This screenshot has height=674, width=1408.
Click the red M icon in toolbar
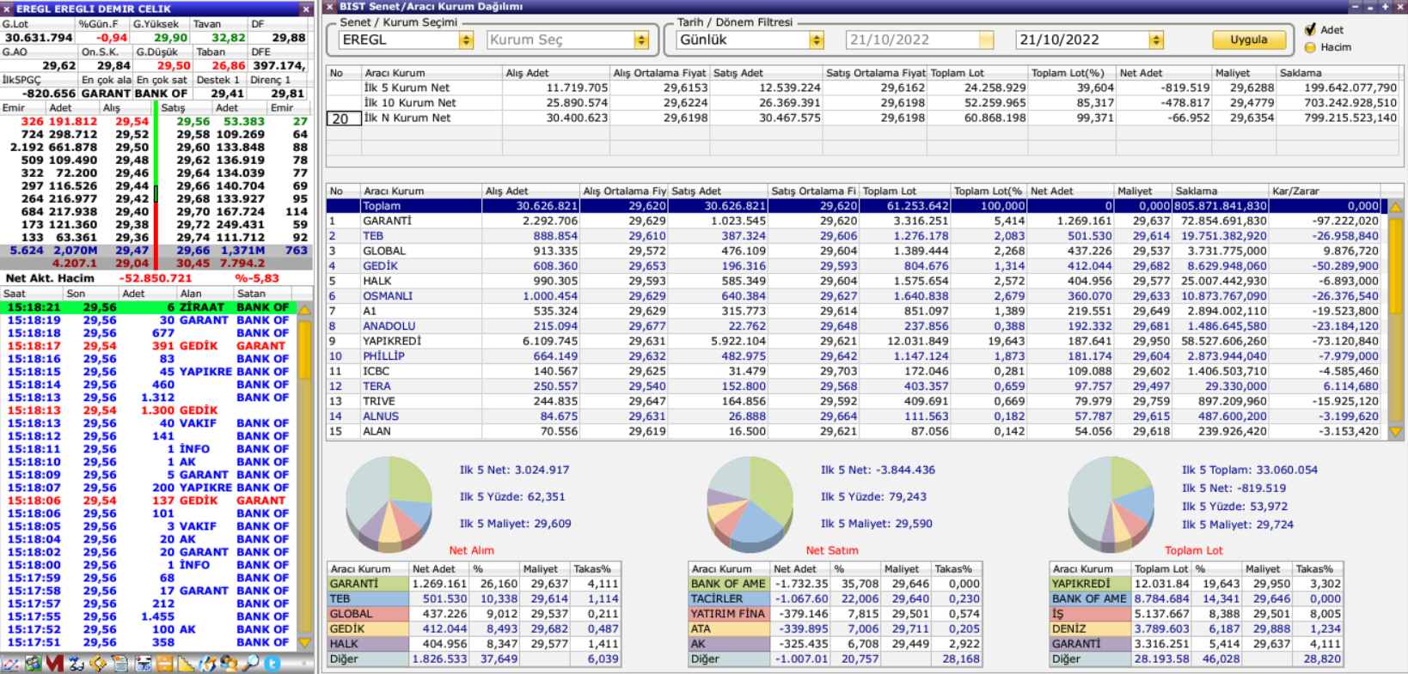pyautogui.click(x=54, y=664)
